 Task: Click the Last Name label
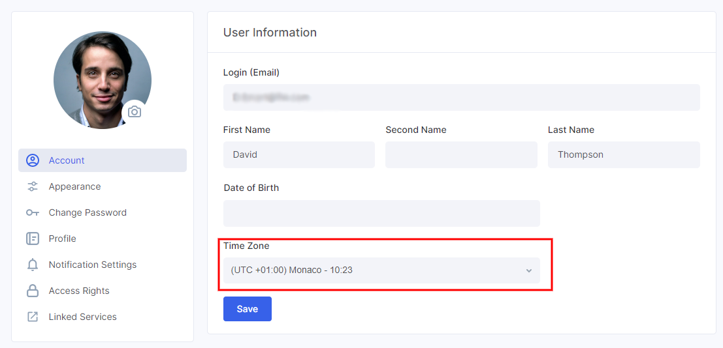(x=571, y=130)
